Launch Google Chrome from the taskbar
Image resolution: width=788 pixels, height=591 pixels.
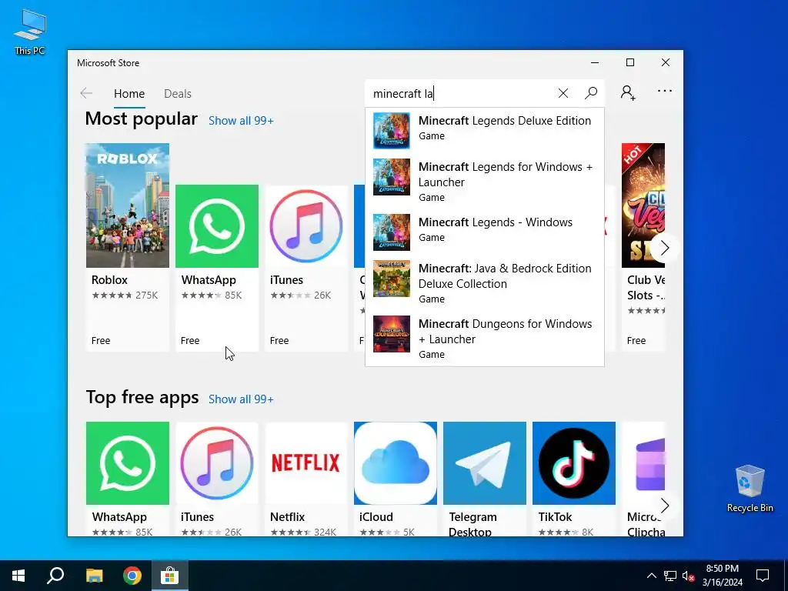tap(132, 576)
